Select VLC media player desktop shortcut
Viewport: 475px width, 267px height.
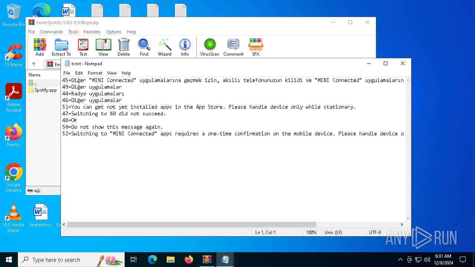coord(14,218)
